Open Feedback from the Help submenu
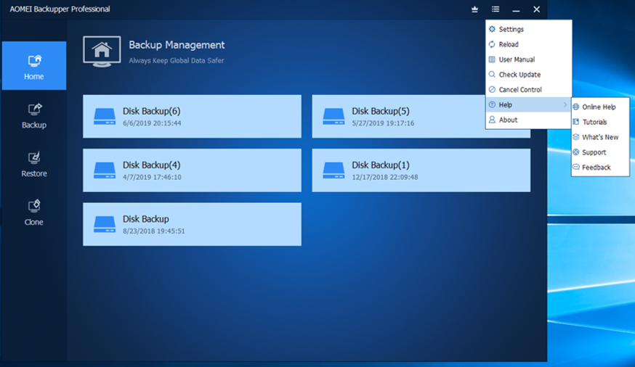The image size is (635, 367). tap(600, 168)
